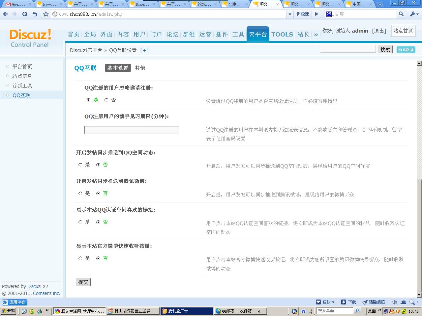This screenshot has width=422, height=316.
Task: Click the desktop search magnifier button
Action: pyautogui.click(x=357, y=311)
